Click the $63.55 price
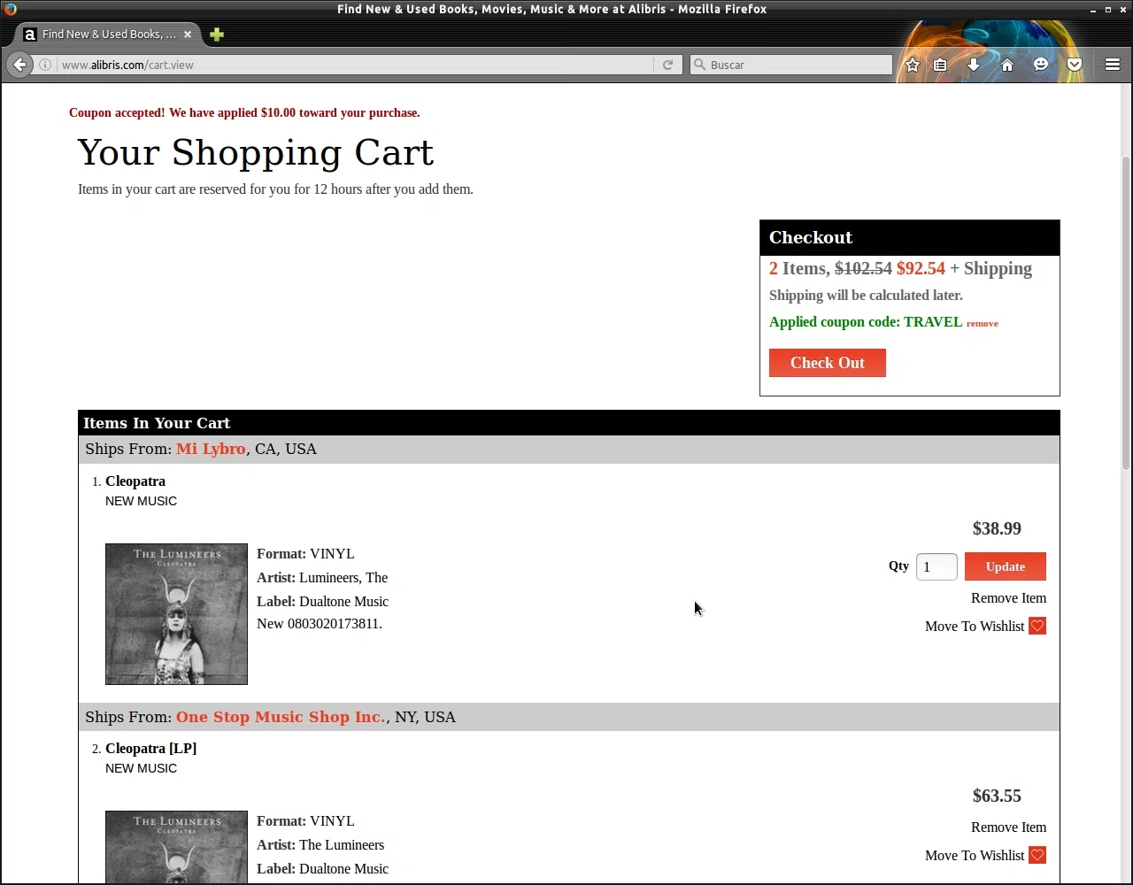 click(997, 796)
